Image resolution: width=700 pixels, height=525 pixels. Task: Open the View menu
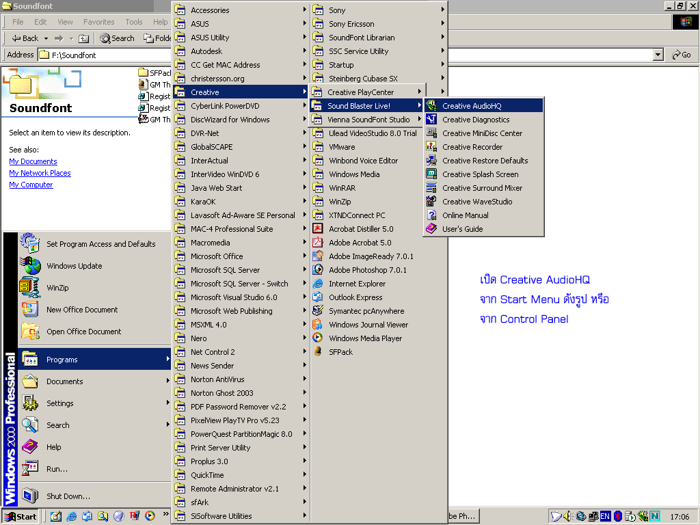[x=65, y=22]
